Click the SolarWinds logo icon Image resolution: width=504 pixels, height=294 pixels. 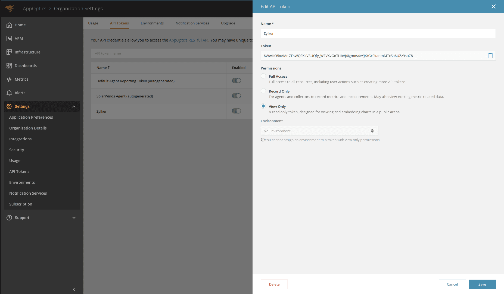(10, 8)
